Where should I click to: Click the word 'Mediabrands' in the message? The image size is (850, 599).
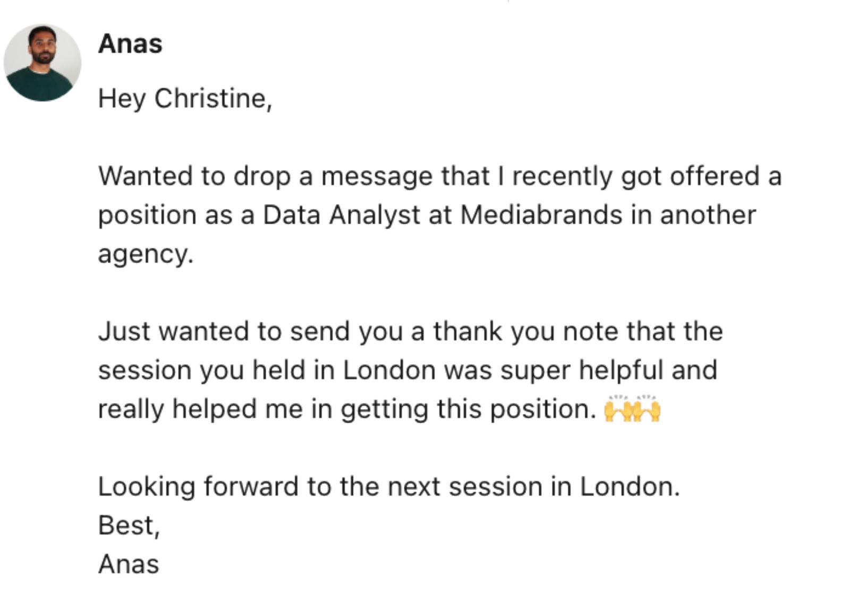541,215
